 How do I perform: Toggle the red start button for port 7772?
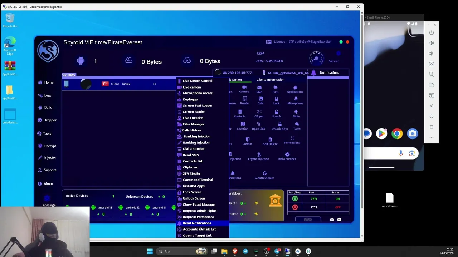pos(295,207)
